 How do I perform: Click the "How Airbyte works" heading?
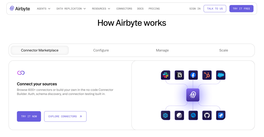pyautogui.click(x=132, y=23)
